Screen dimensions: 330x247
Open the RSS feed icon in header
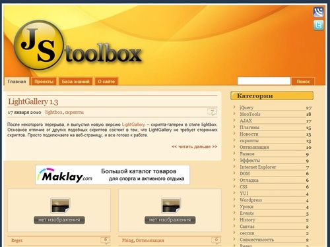(x=318, y=12)
